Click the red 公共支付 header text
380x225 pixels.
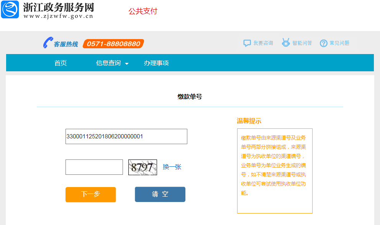point(144,11)
